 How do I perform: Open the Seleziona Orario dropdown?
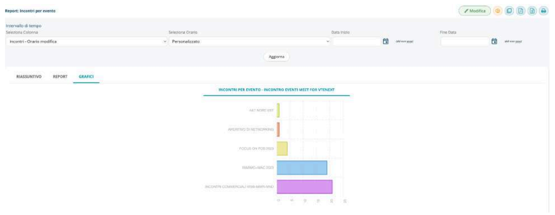point(249,41)
